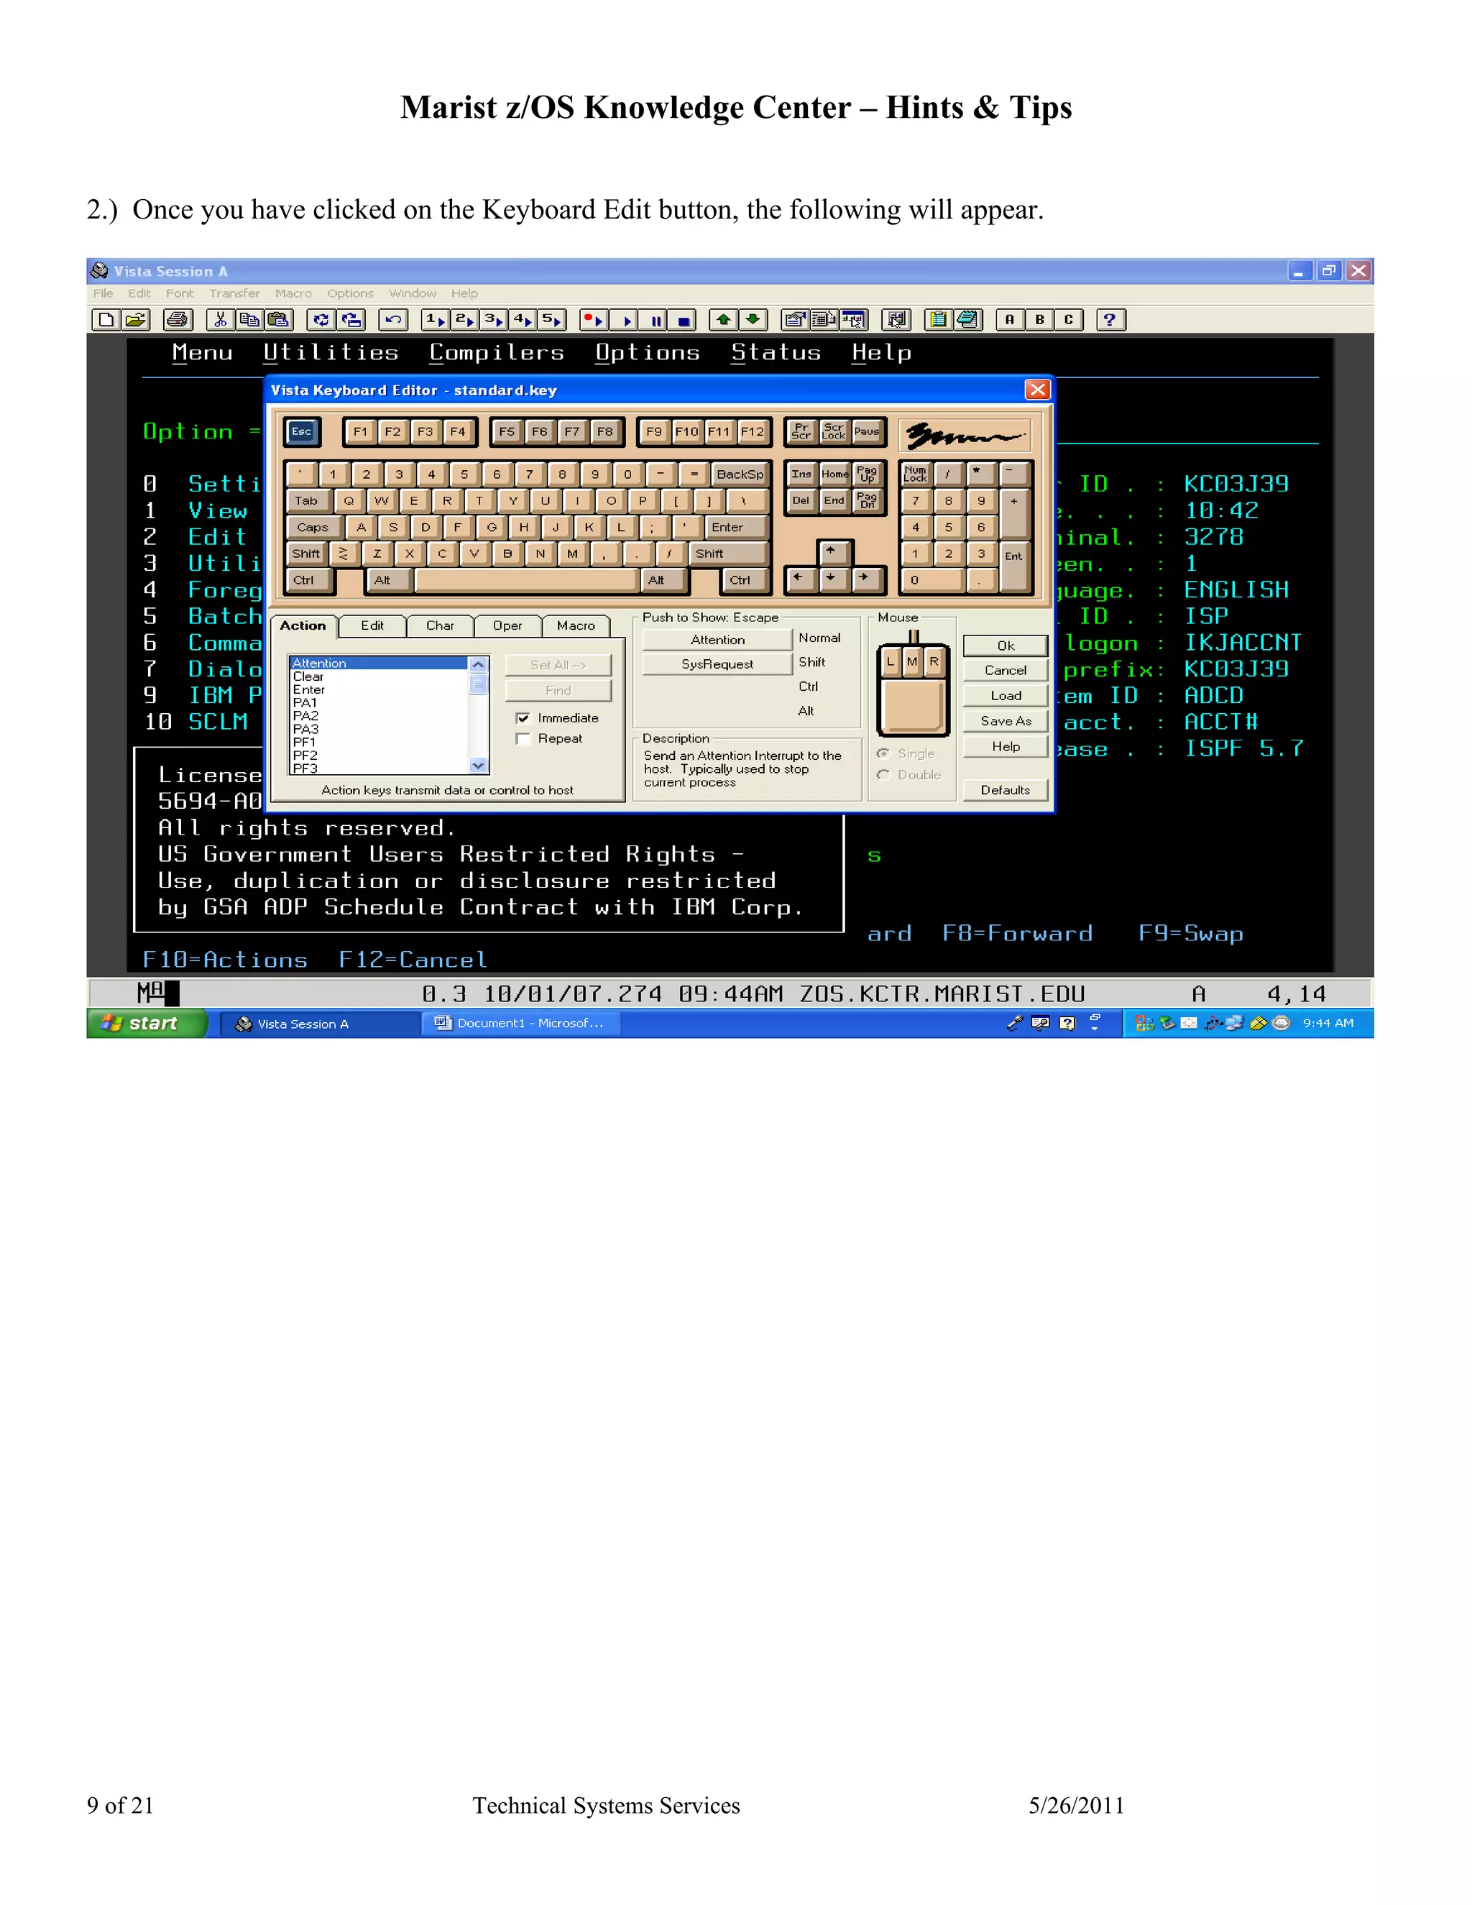Open the Font menu in Vista Session
Image resolution: width=1472 pixels, height=1905 pixels.
point(180,294)
